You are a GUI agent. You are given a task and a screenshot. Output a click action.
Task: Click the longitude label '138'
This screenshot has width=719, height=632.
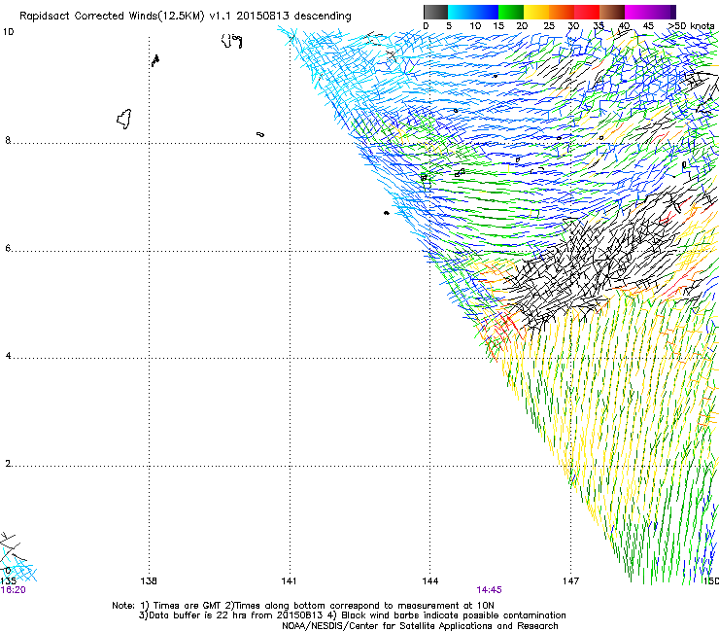[x=149, y=581]
